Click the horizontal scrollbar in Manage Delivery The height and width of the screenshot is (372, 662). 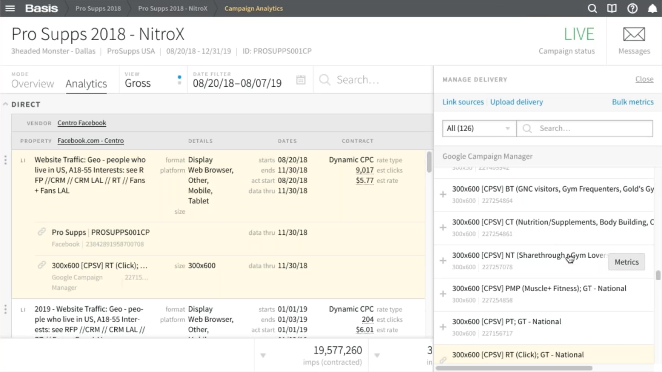point(514,368)
